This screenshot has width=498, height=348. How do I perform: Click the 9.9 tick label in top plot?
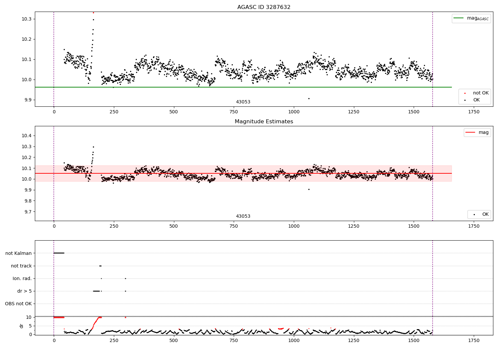point(28,100)
